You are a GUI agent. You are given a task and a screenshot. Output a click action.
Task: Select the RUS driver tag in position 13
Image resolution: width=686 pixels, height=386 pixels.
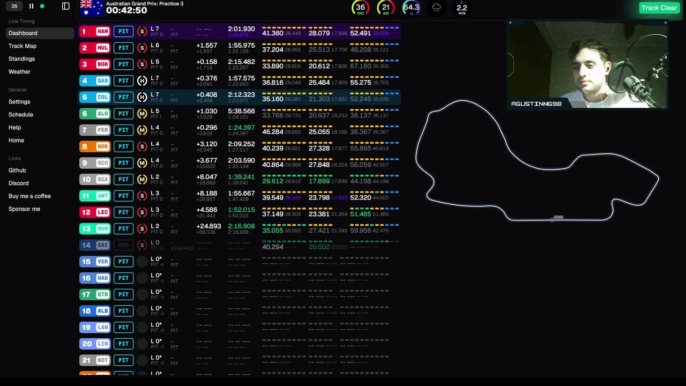pyautogui.click(x=95, y=228)
